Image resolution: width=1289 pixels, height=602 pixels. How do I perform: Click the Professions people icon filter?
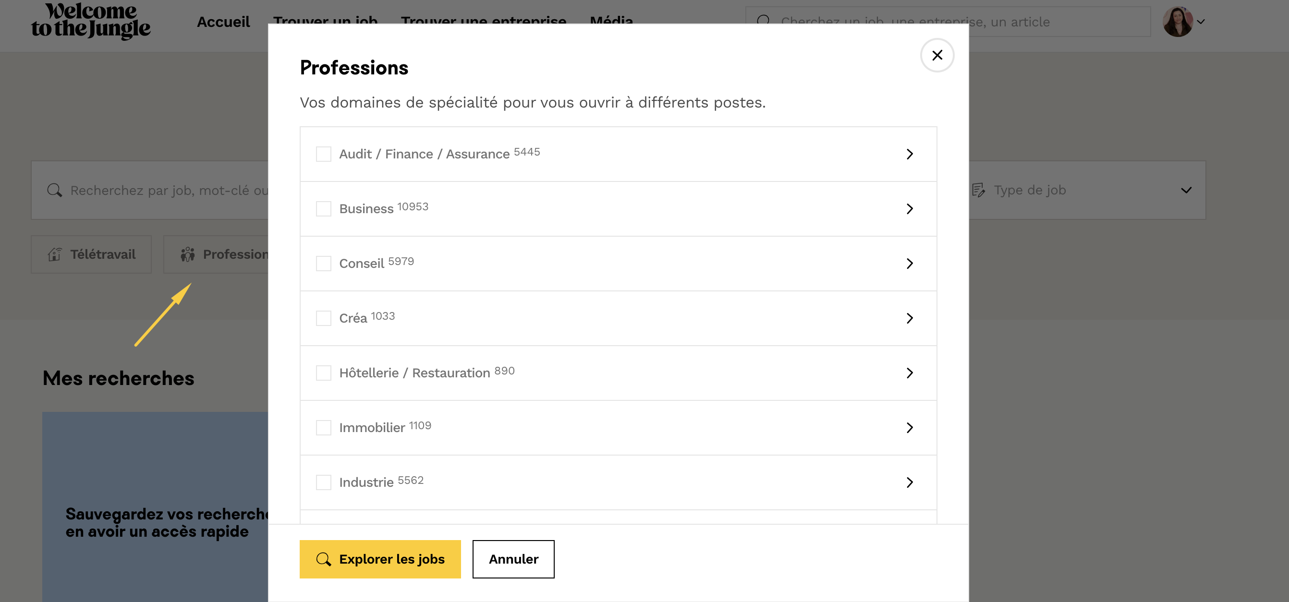[188, 254]
